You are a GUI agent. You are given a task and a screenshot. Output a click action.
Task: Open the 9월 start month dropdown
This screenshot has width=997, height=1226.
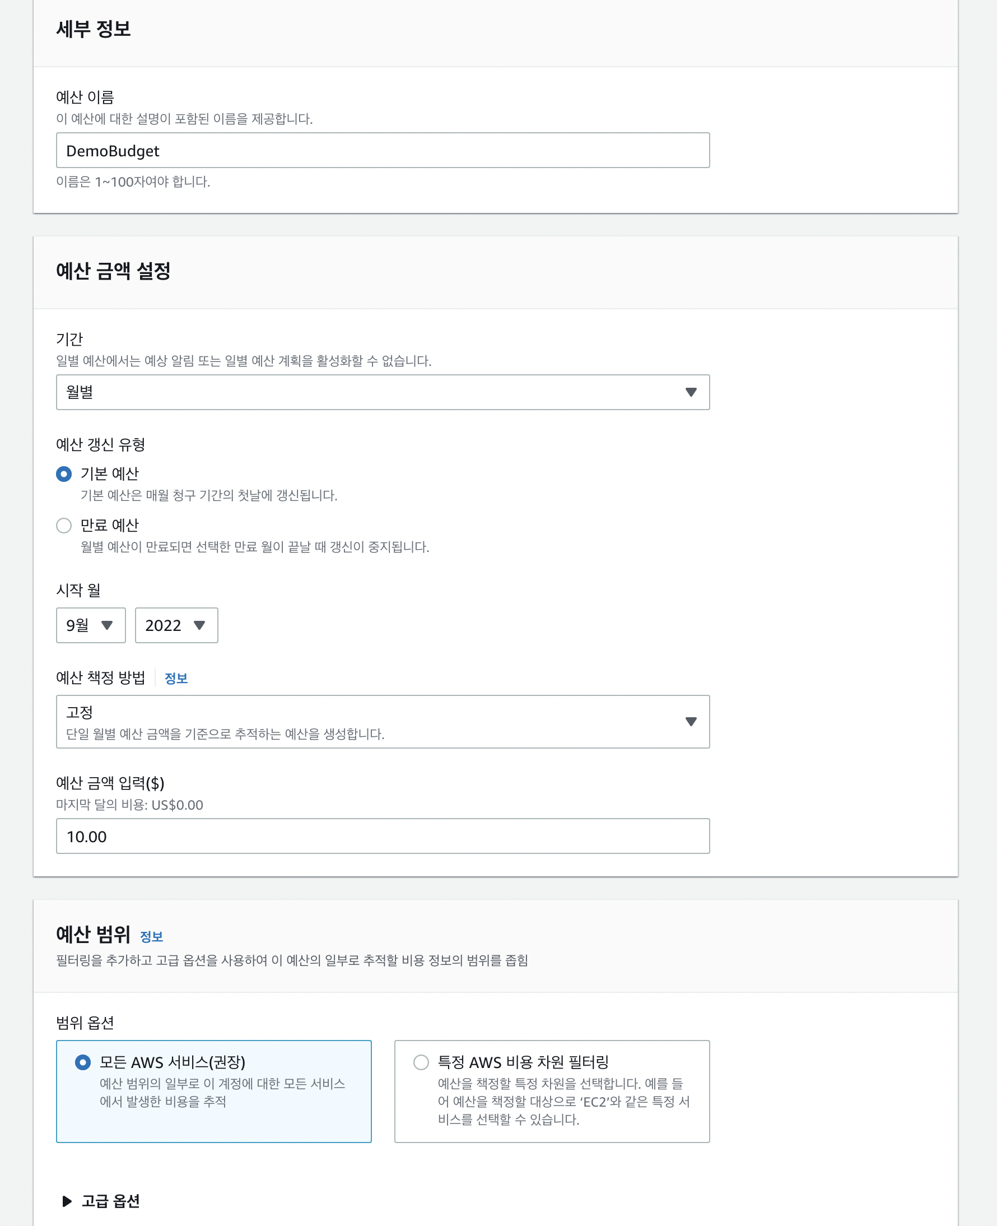[x=91, y=625]
